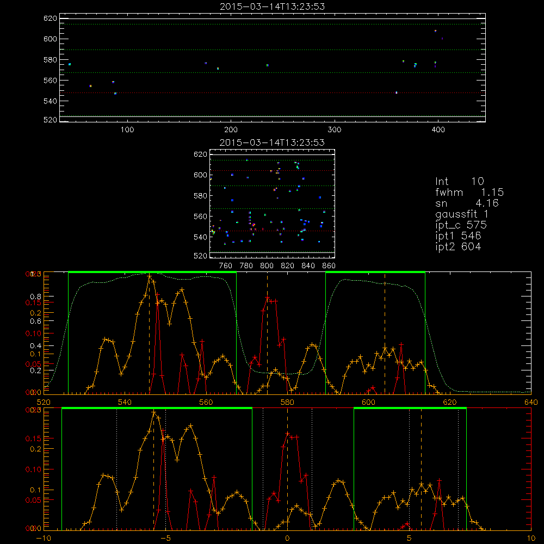Click the '200' x-axis label of the top plot
This screenshot has height=544, width=544.
[231, 130]
